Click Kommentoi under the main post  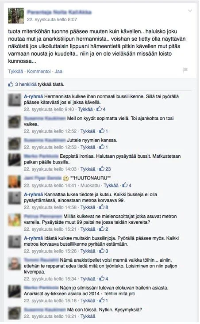(x=38, y=72)
